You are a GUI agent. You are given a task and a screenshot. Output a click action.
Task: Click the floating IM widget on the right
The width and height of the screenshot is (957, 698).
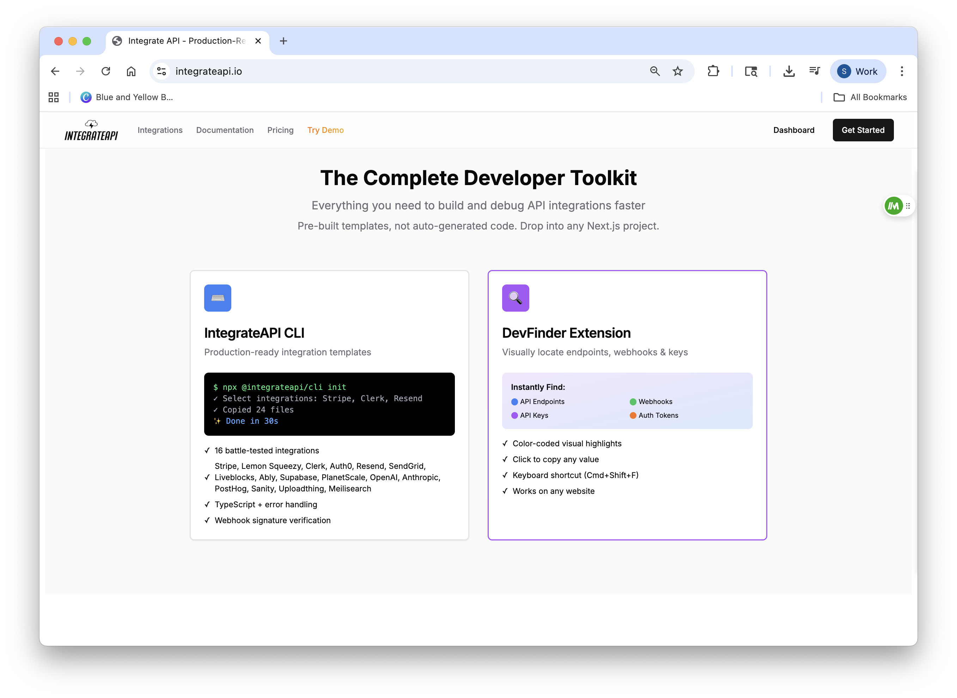click(x=894, y=206)
